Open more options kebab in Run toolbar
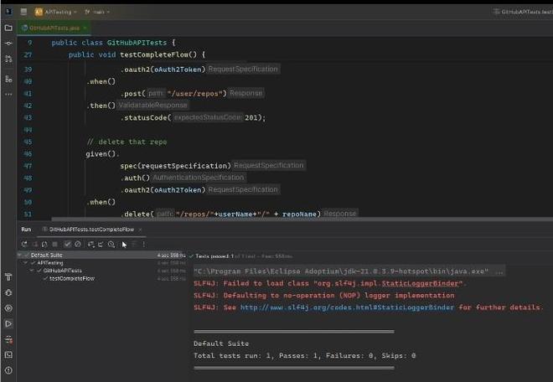The width and height of the screenshot is (553, 382). [x=143, y=244]
